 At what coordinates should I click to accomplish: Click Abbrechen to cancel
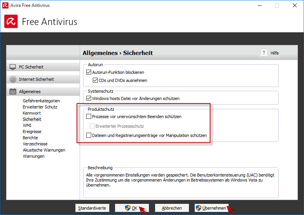(172, 208)
